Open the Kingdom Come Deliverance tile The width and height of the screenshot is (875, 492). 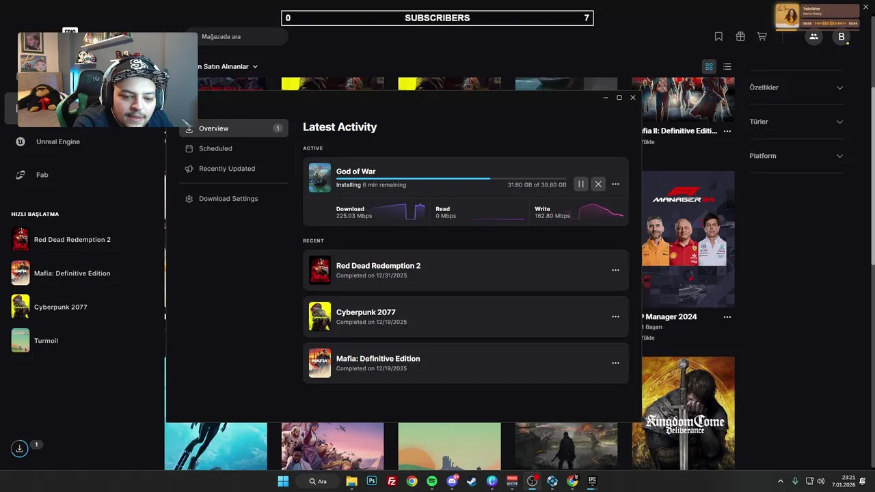[688, 413]
